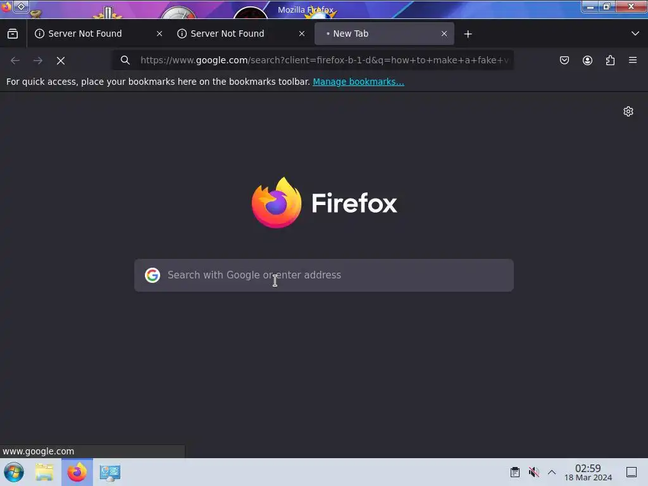Click the search magnifier in the address bar
Viewport: 648px width, 486px height.
click(125, 60)
